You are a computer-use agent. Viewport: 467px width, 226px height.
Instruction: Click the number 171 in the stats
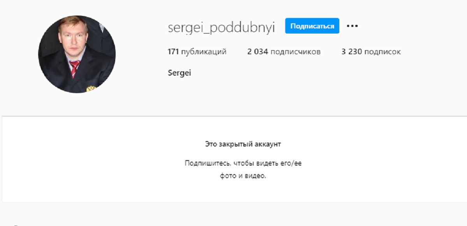pyautogui.click(x=173, y=52)
